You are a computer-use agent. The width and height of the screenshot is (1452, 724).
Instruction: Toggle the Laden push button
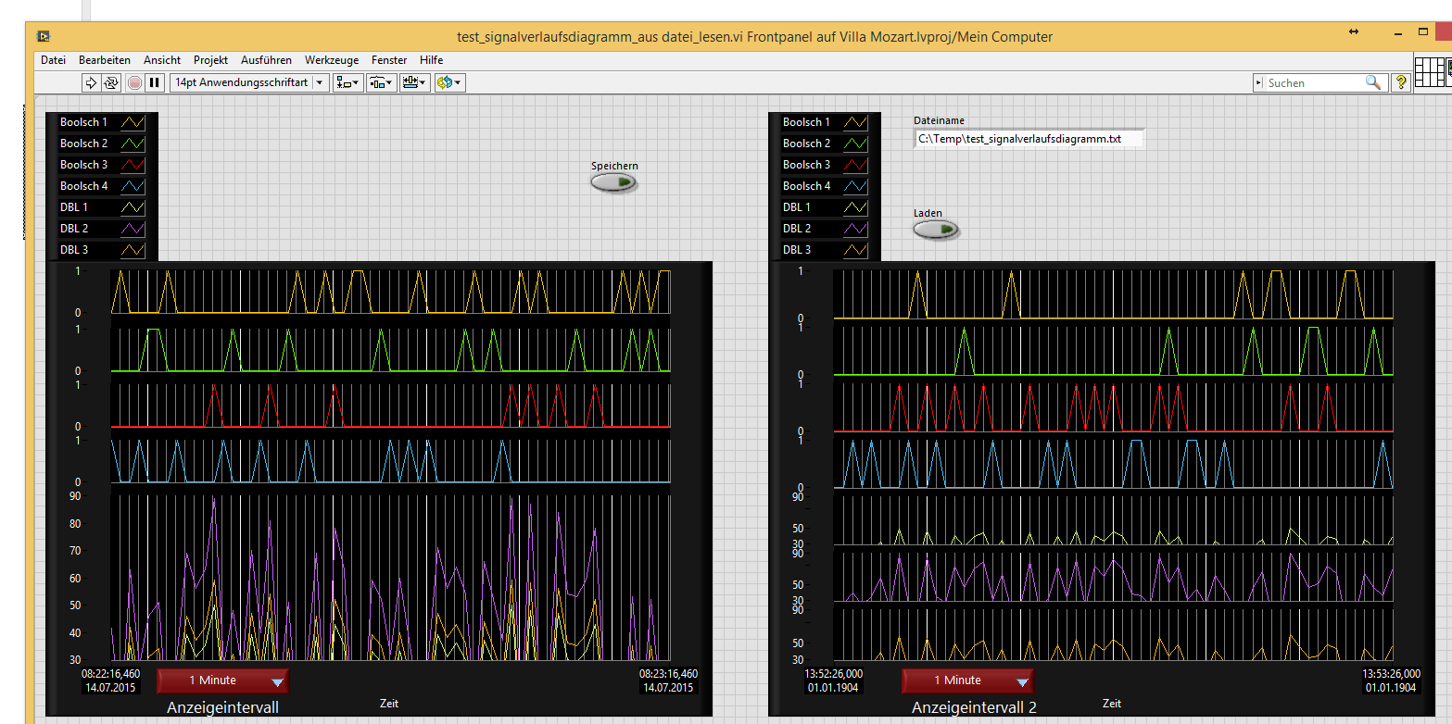(x=936, y=230)
